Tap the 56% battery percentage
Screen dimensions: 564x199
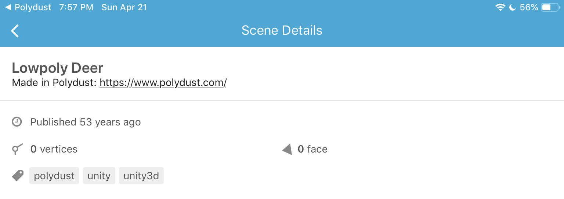coord(529,7)
